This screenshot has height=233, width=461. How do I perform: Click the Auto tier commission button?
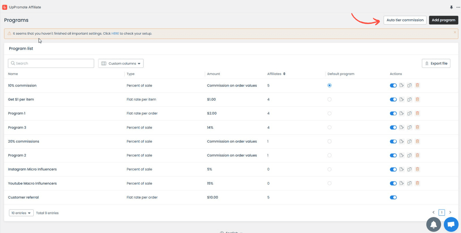click(405, 20)
